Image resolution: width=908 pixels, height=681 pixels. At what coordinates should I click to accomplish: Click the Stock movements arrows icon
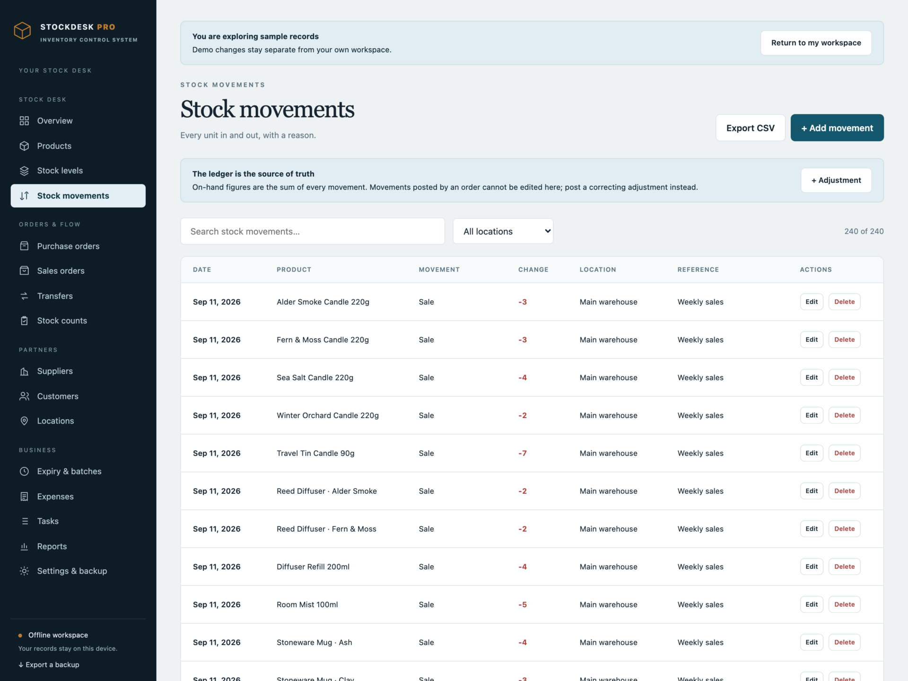24,196
